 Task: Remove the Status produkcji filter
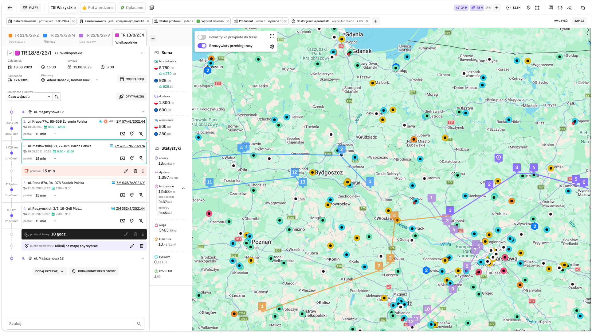(x=228, y=21)
